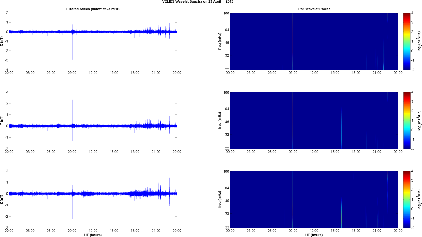The width and height of the screenshot is (422, 237).
Task: Click 'UT (hours)' label under the bottom spectrogram
Action: coord(314,235)
